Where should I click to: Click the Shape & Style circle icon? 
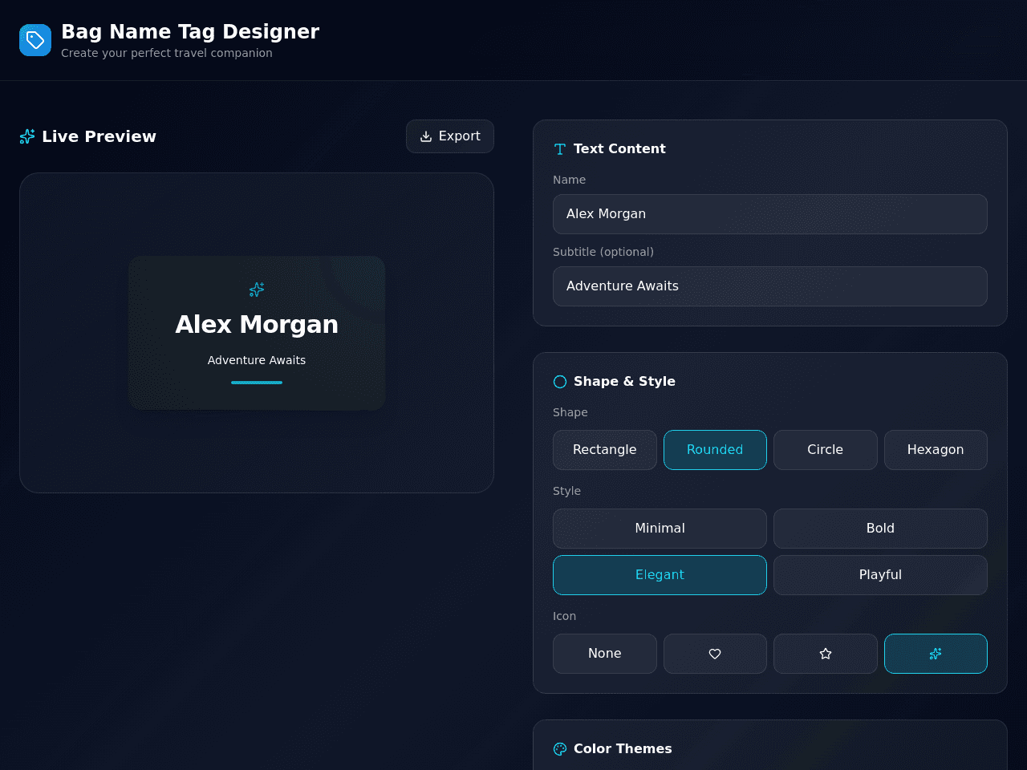(560, 382)
